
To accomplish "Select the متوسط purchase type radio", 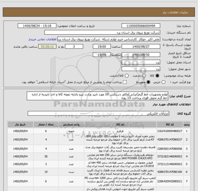I will pos(148,82).
